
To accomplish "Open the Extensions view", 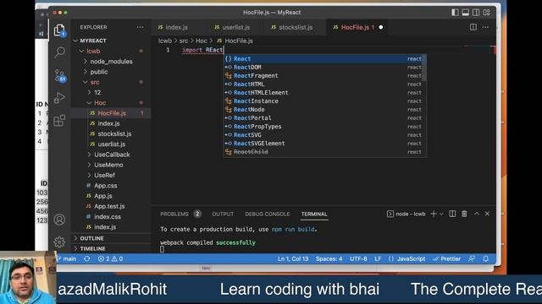I will [x=59, y=120].
